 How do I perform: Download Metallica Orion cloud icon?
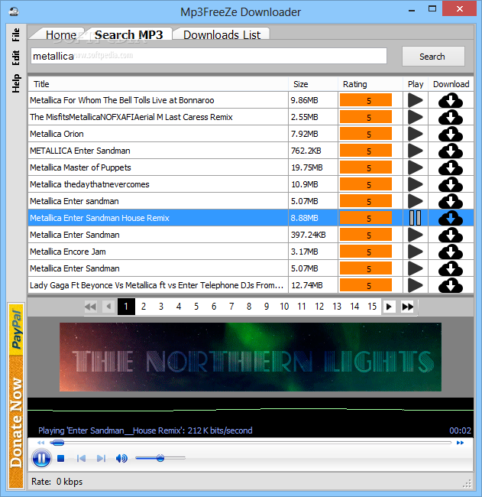tap(451, 134)
